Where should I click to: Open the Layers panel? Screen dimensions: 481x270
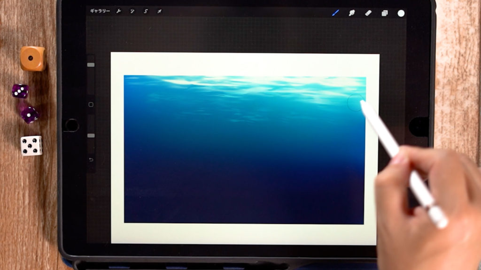[384, 13]
